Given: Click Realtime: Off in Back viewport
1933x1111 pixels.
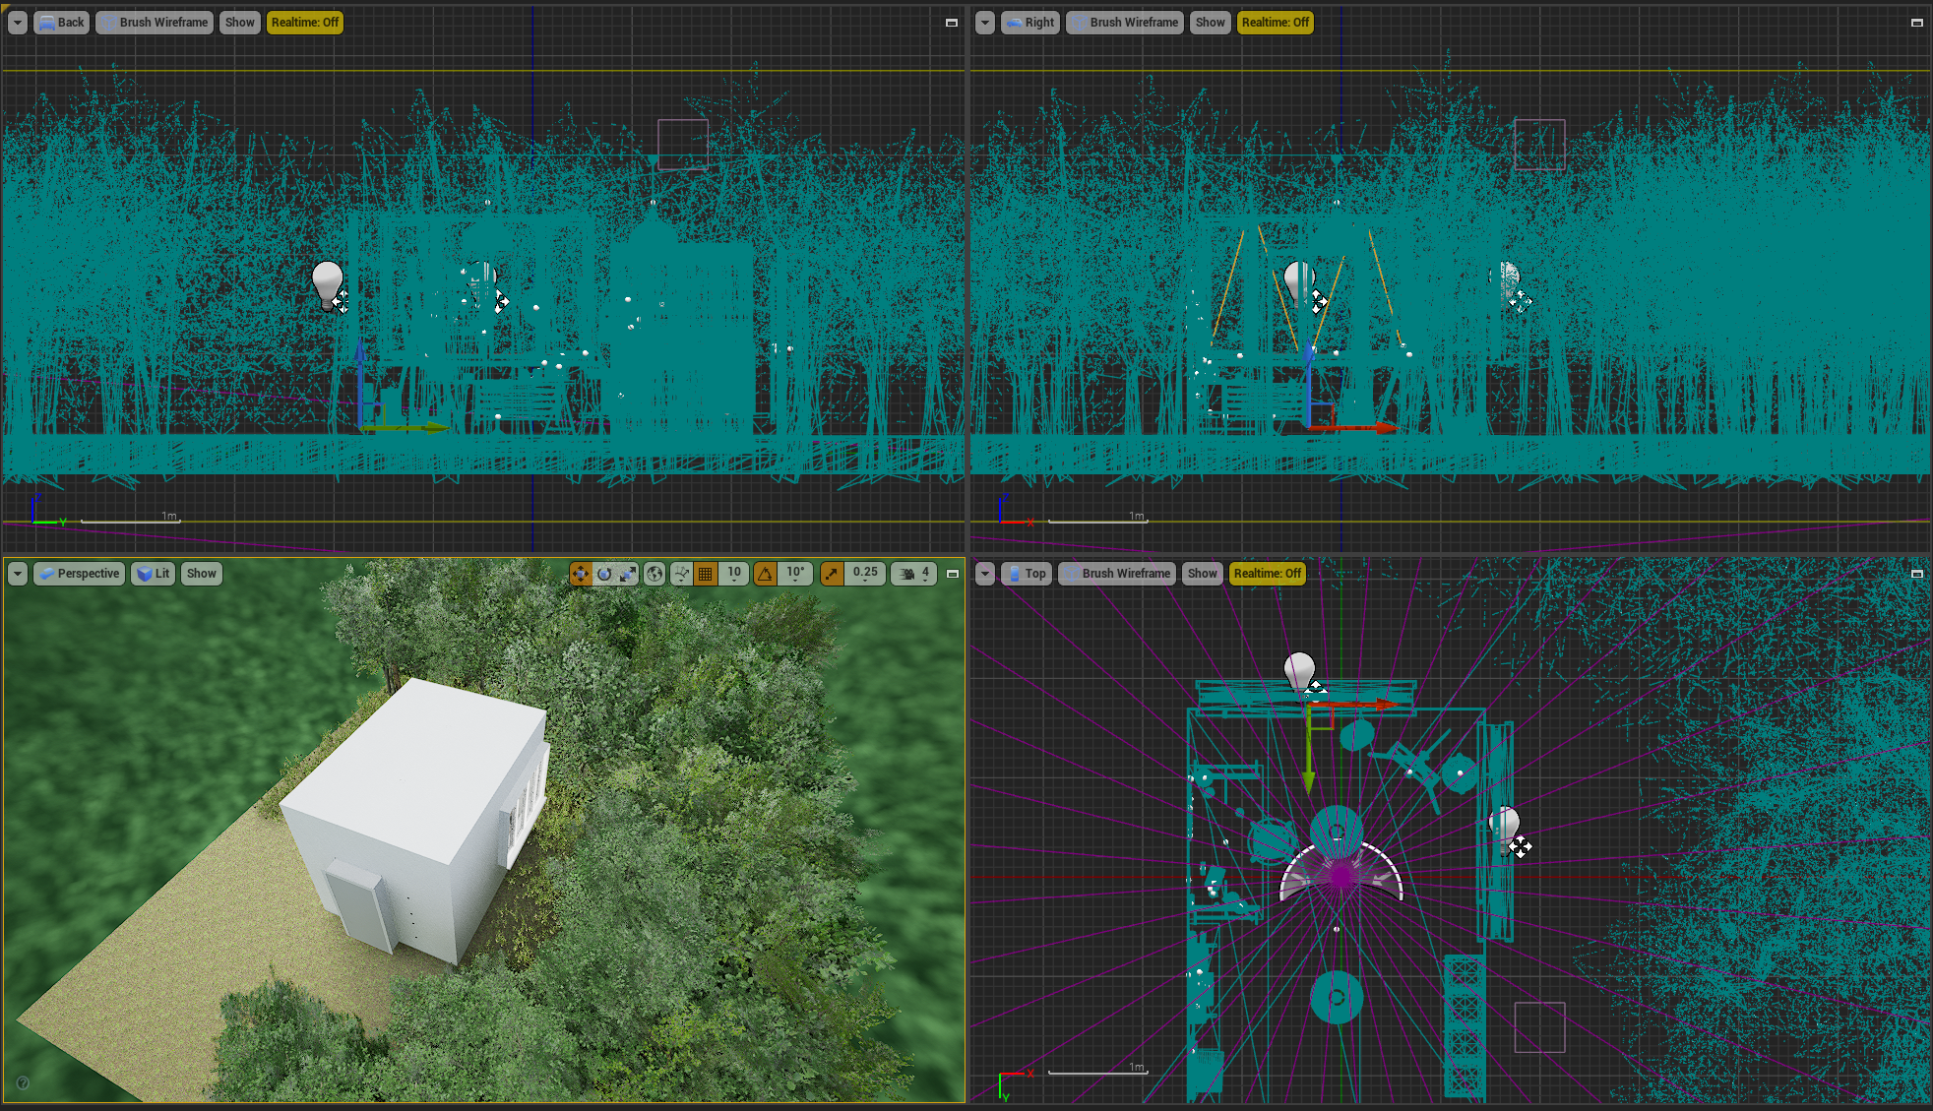Looking at the screenshot, I should [x=305, y=23].
